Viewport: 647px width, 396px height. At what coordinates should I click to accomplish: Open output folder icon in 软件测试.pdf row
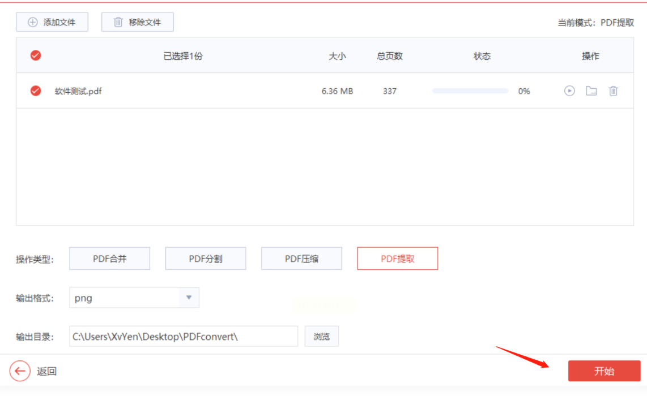coord(591,91)
